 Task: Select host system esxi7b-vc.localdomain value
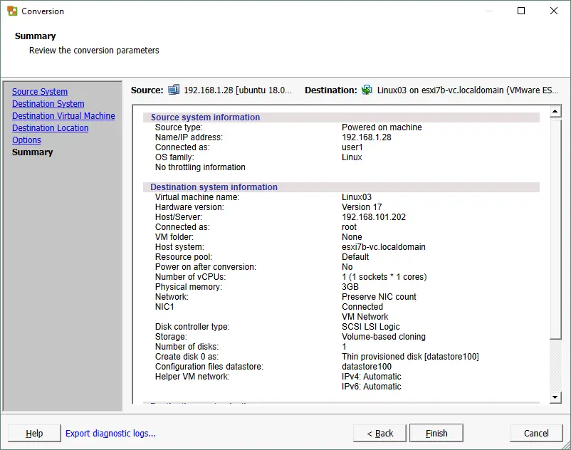[x=384, y=247]
